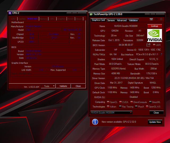Toggle the DirectML checkbox

pos(150,102)
